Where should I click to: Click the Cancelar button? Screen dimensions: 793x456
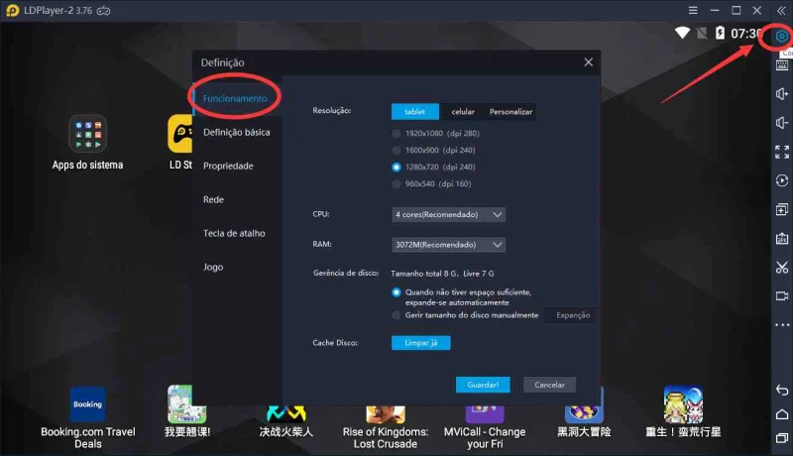pos(549,385)
